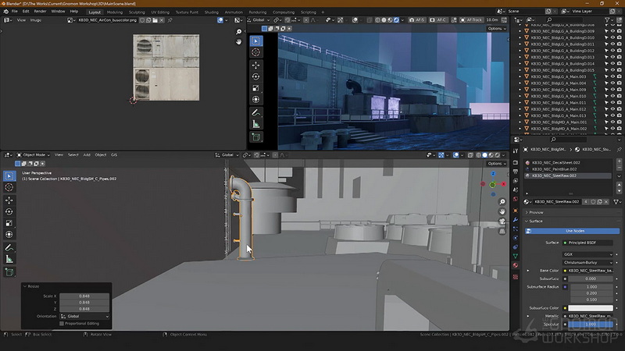
Task: Click zoom magnifier gizmo in lower viewport
Action: [x=502, y=202]
